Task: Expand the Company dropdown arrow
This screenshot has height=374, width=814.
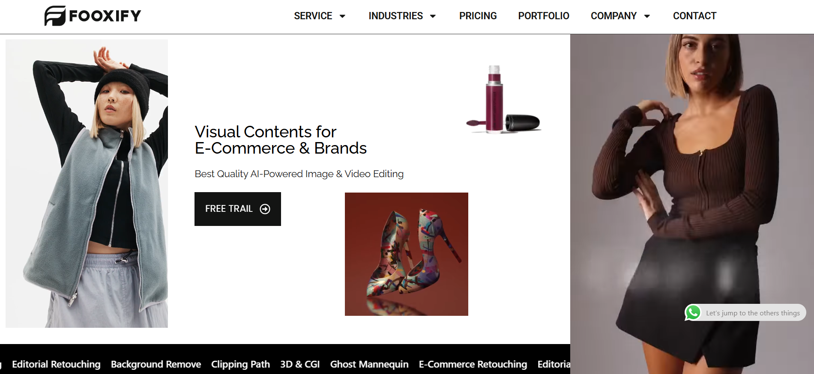Action: [x=647, y=16]
